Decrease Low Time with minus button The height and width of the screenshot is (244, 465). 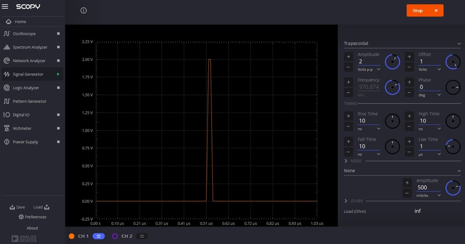point(409,152)
